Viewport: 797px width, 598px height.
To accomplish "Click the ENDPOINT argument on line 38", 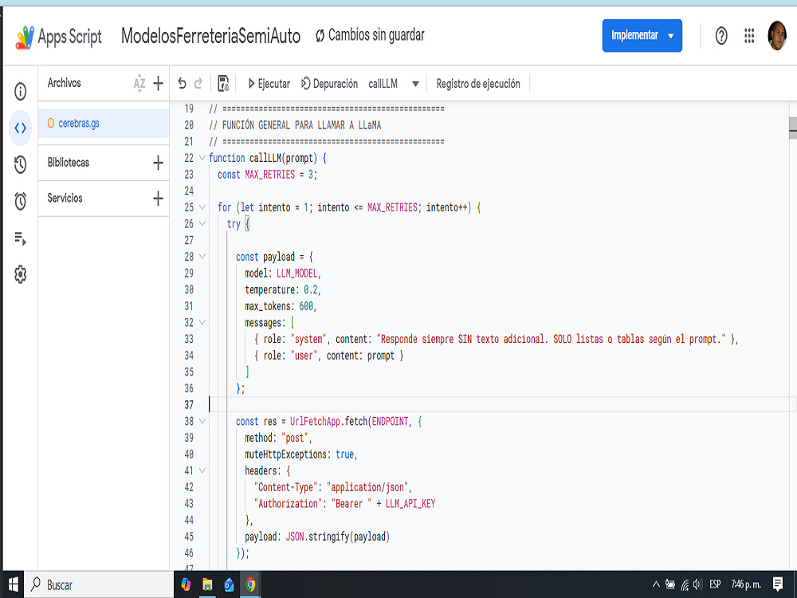I will tap(390, 421).
